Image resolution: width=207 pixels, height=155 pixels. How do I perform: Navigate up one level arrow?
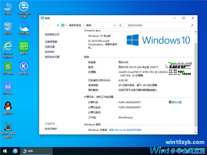click(58, 26)
